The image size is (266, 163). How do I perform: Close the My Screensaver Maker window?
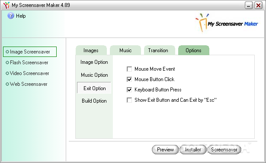(x=259, y=6)
